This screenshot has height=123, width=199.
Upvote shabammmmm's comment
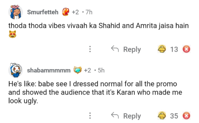click(162, 116)
